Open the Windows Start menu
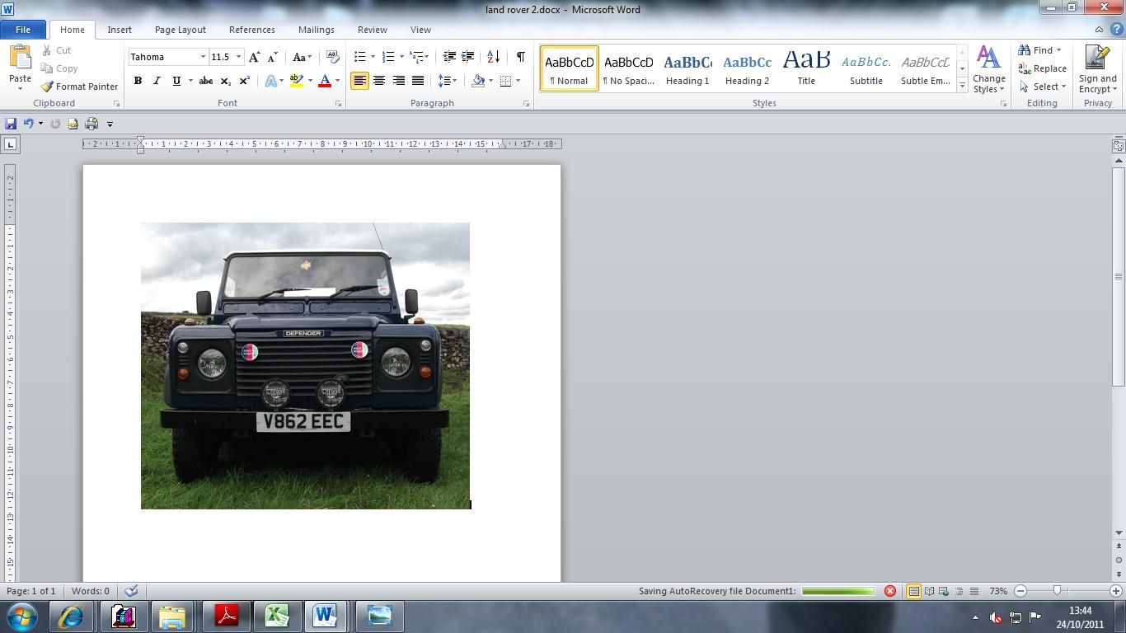The width and height of the screenshot is (1126, 633). pyautogui.click(x=21, y=616)
